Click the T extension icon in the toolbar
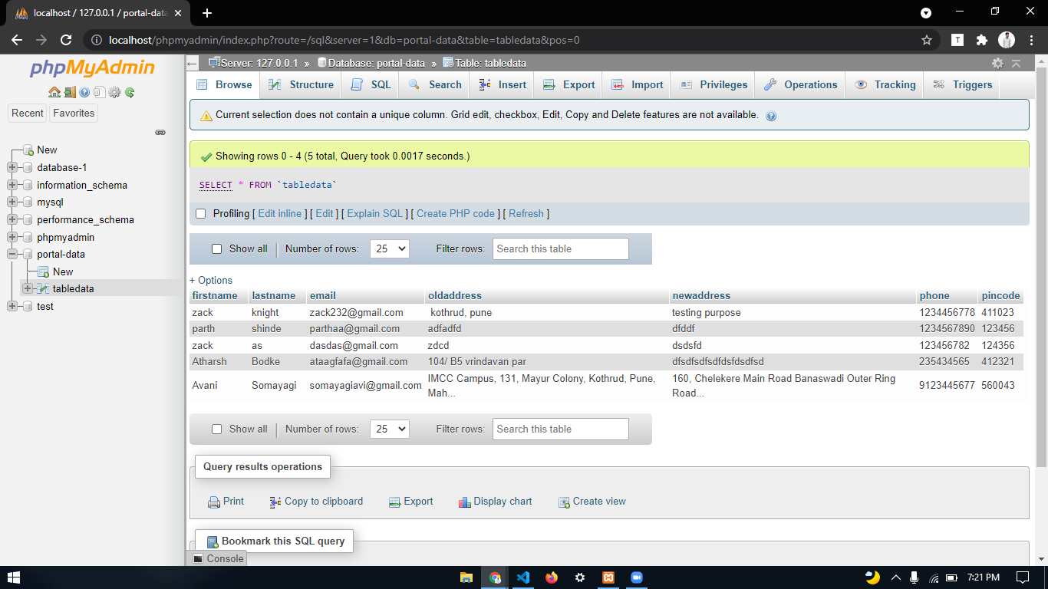 [957, 40]
